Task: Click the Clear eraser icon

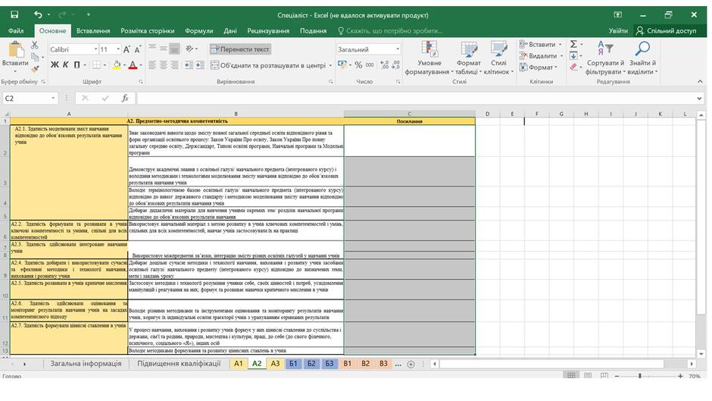Action: pos(574,67)
